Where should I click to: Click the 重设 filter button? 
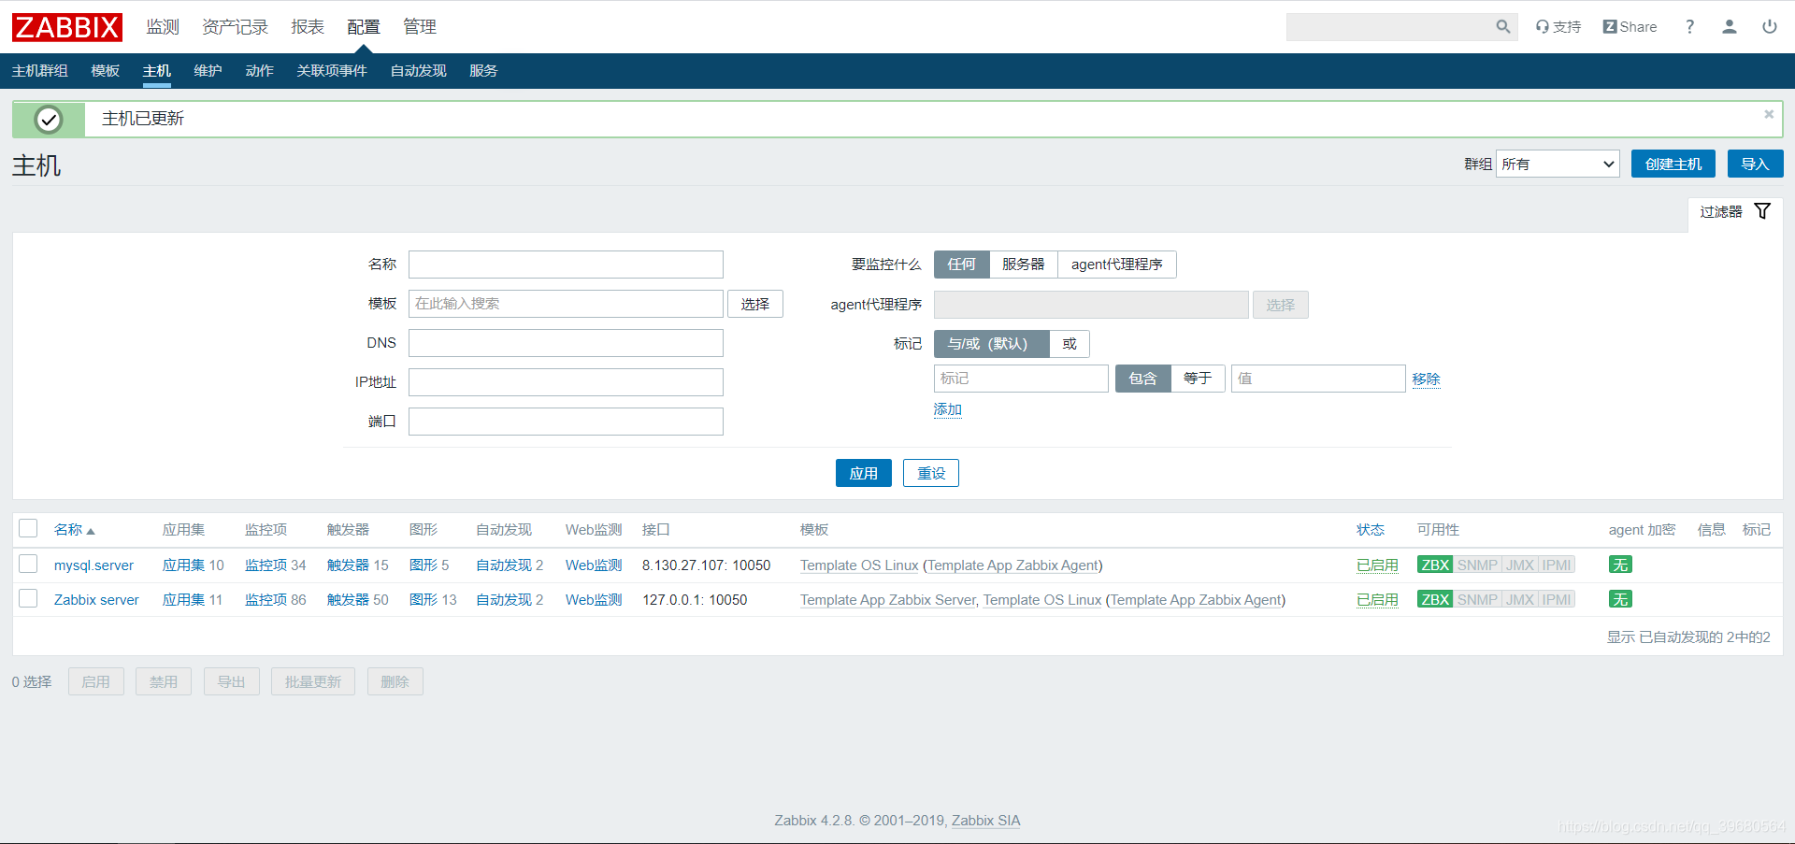pyautogui.click(x=931, y=473)
